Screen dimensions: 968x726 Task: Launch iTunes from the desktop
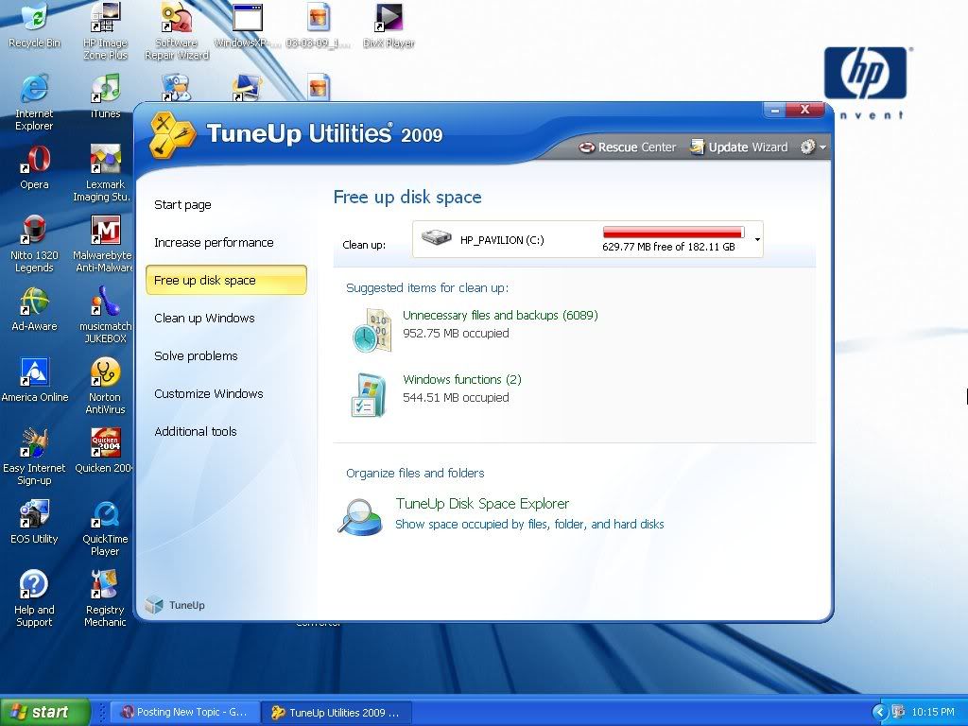[105, 95]
